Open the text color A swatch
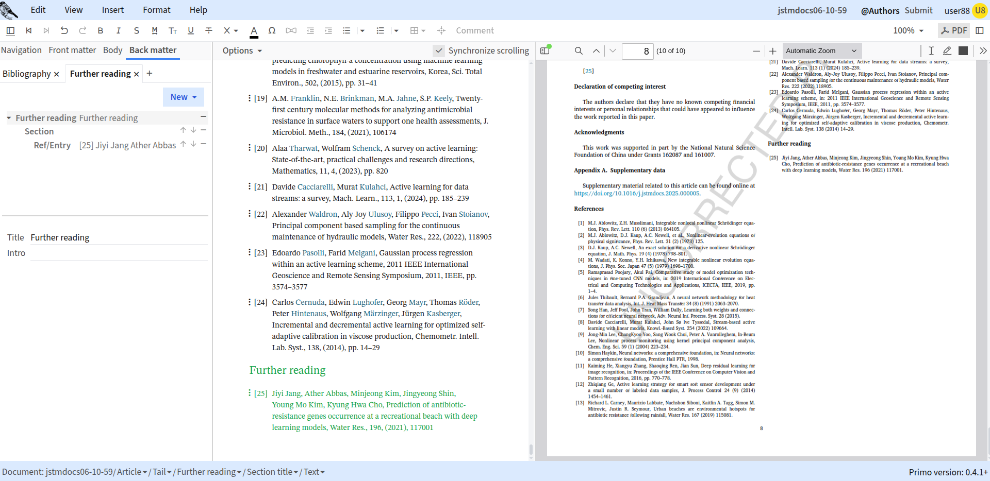990x481 pixels. point(254,31)
